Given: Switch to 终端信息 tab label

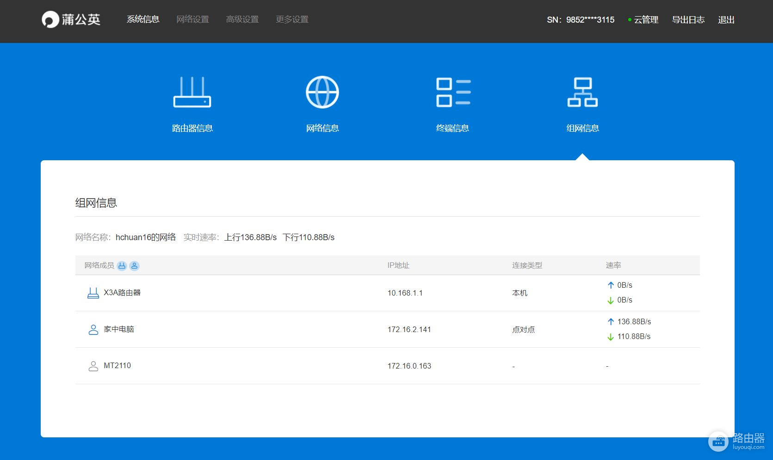Looking at the screenshot, I should click(x=453, y=128).
